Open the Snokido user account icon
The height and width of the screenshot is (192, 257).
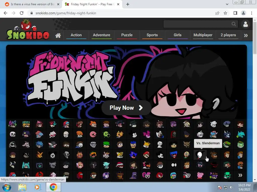click(x=245, y=24)
